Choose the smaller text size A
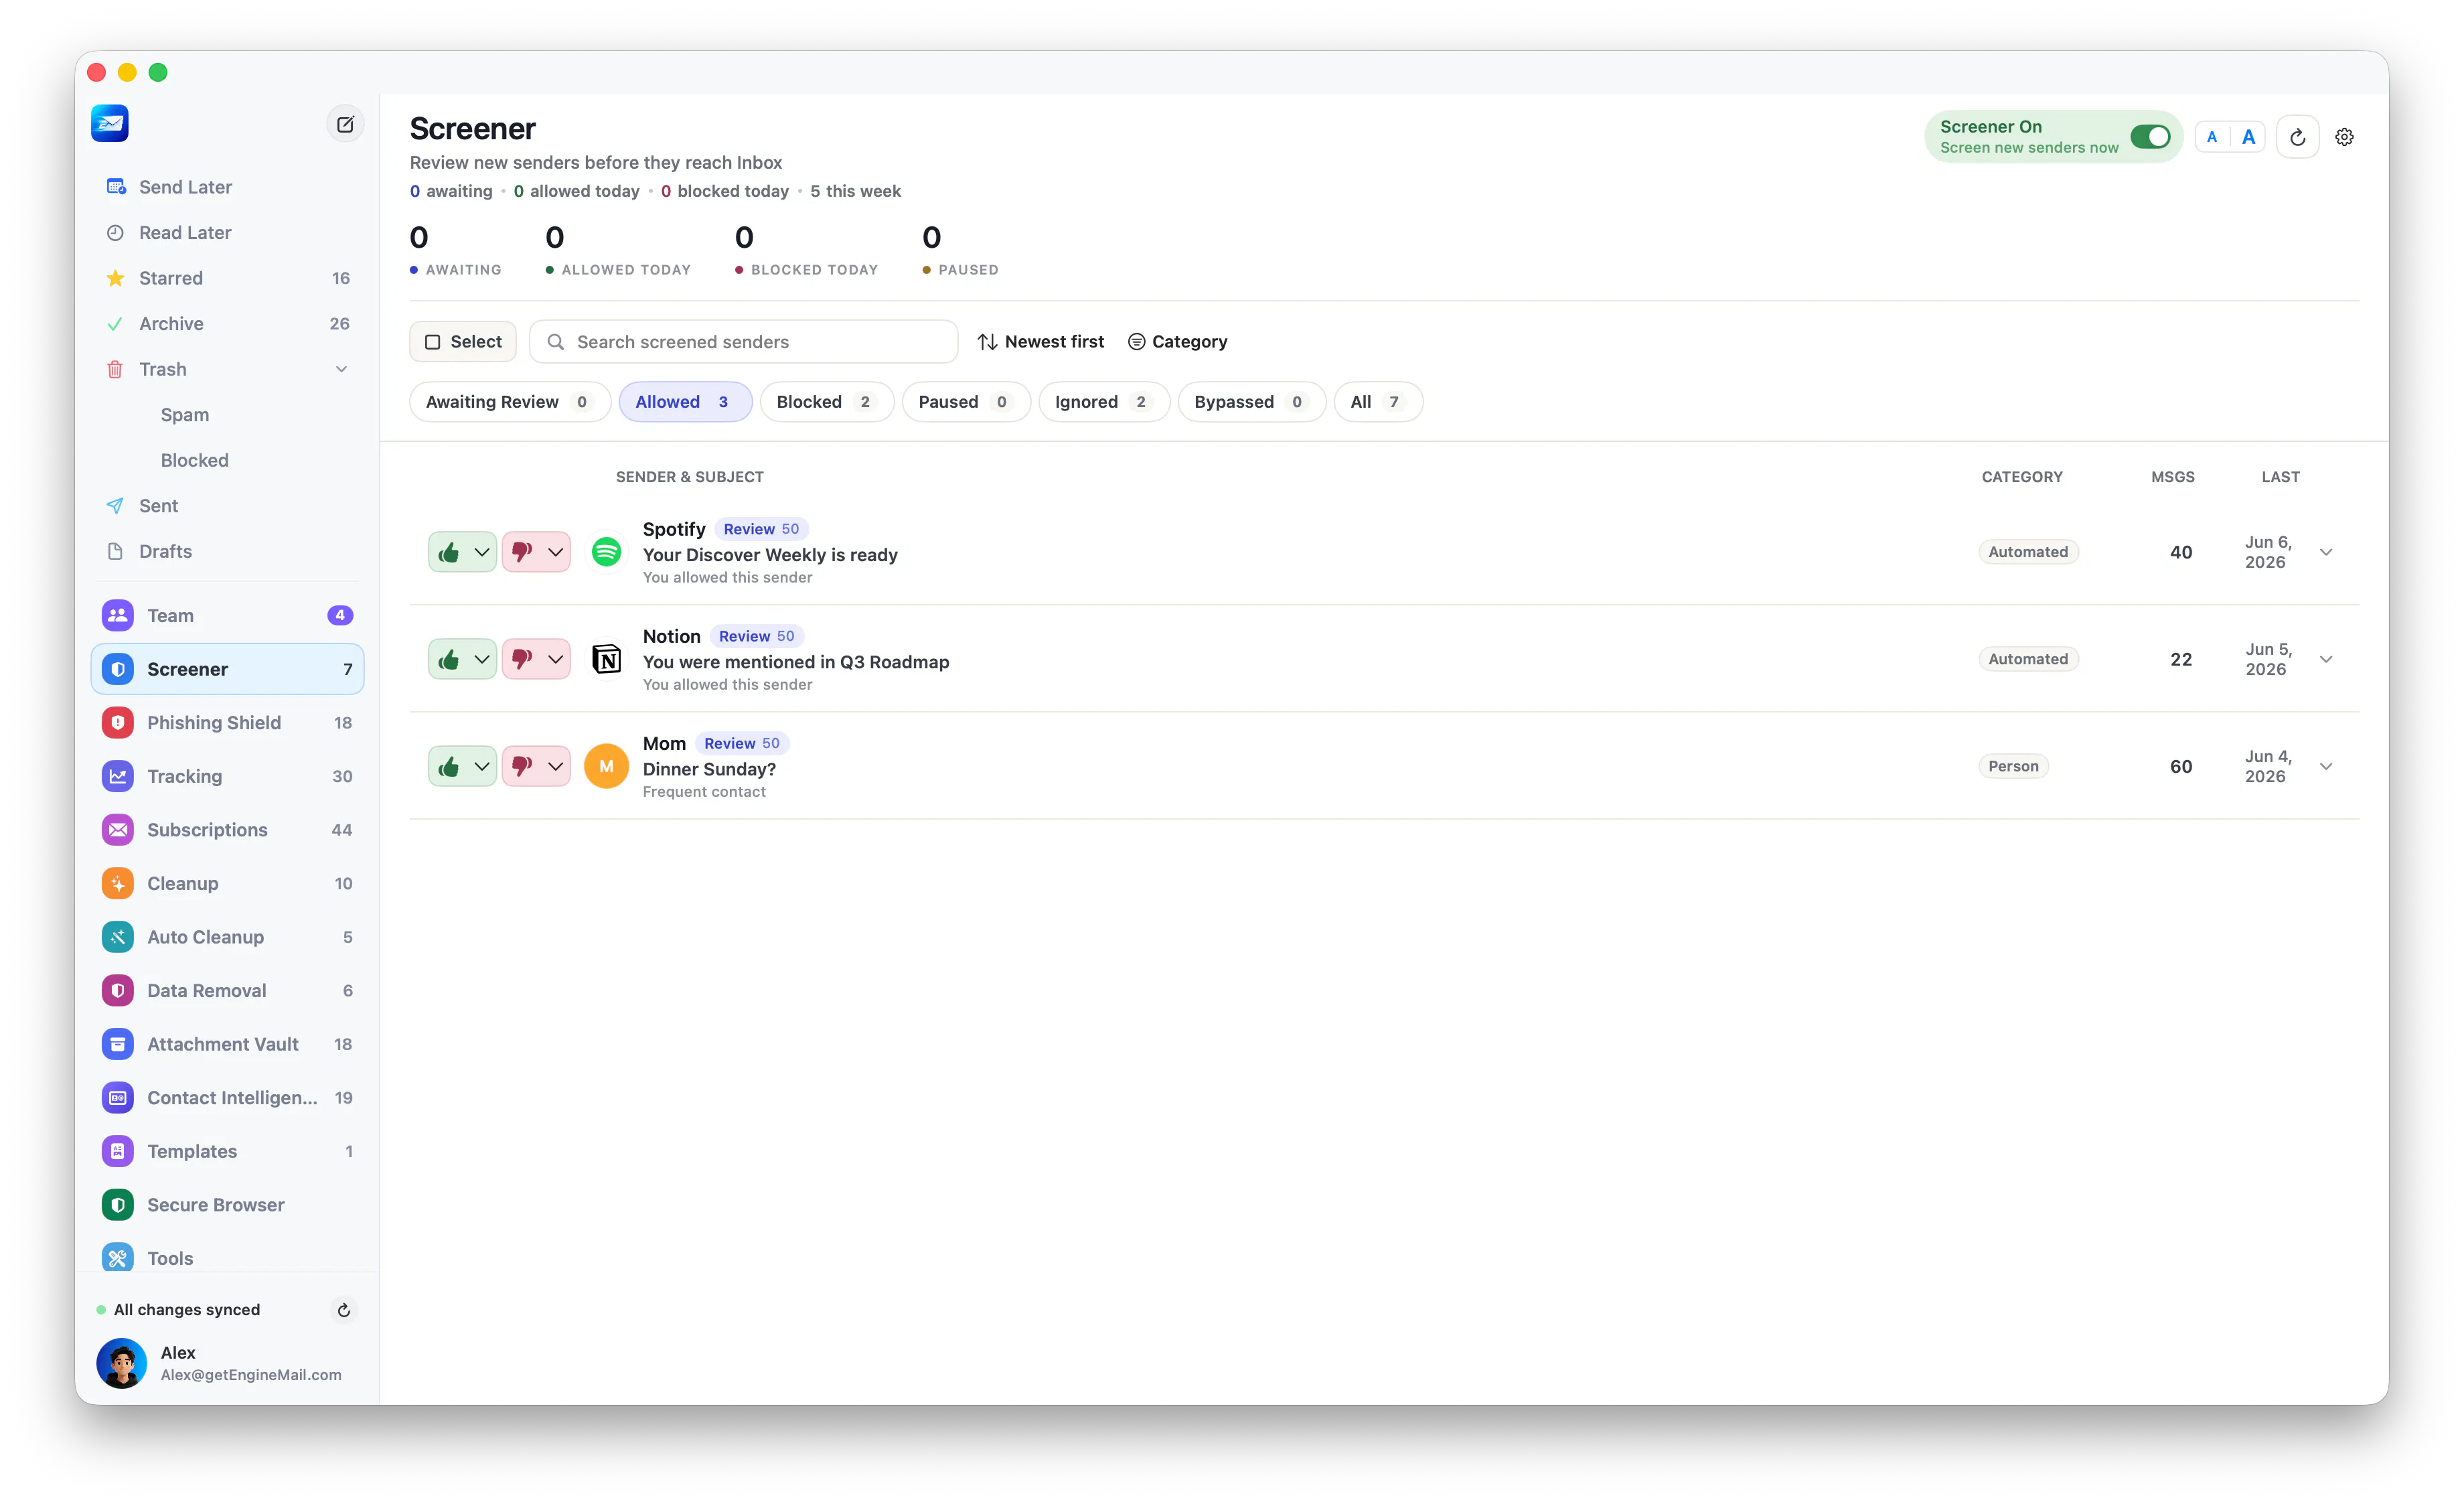Screen dimensions: 2464x1504 pyautogui.click(x=2212, y=137)
